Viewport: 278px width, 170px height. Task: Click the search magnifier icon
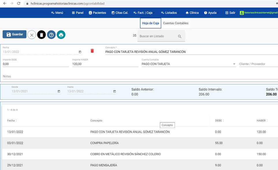(180, 36)
